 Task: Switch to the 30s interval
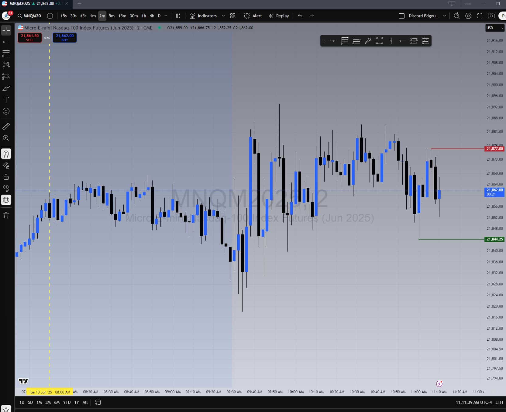point(73,16)
